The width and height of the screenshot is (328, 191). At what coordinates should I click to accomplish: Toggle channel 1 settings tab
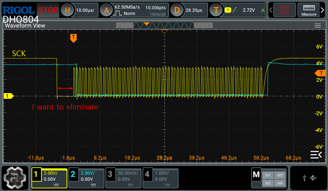[49, 178]
